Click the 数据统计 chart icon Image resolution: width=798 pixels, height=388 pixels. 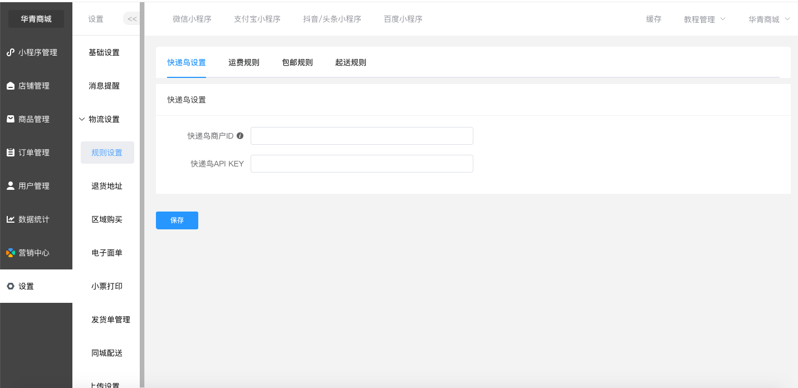[x=11, y=219]
